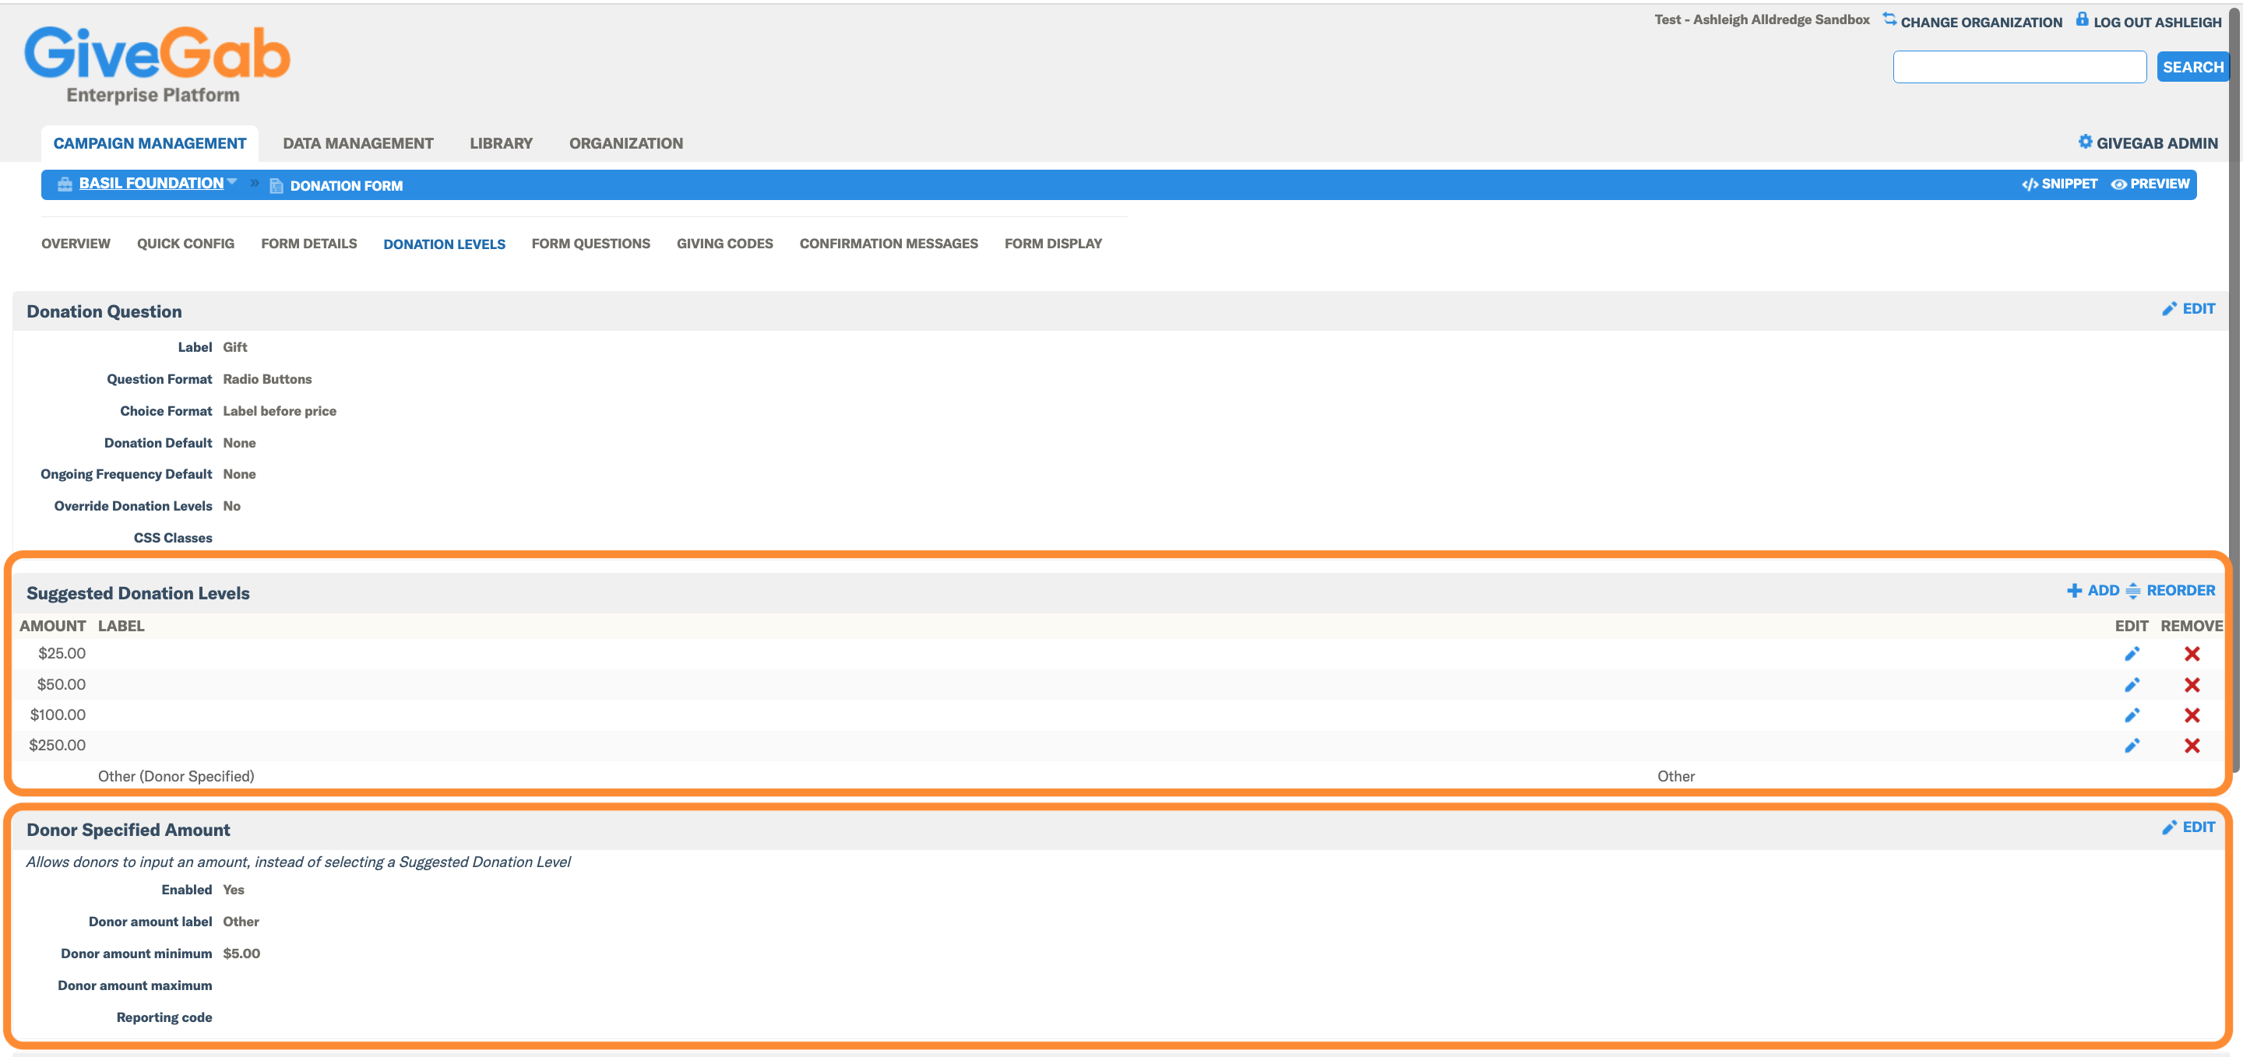The width and height of the screenshot is (2243, 1057).
Task: Edit the $50.00 donation level pencil
Action: (x=2132, y=685)
